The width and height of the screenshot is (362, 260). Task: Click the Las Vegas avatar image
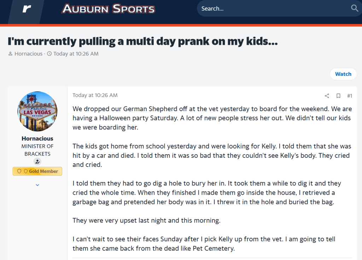pyautogui.click(x=37, y=111)
